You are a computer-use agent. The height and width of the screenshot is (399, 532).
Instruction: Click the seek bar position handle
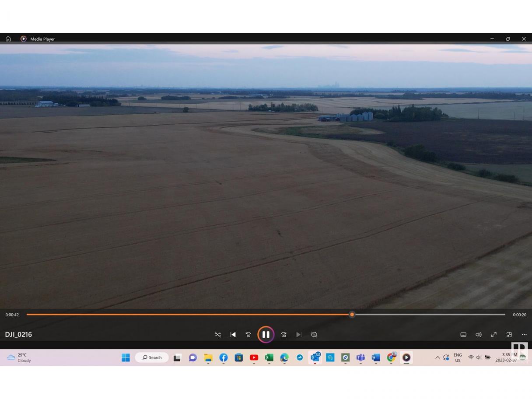[x=352, y=315]
